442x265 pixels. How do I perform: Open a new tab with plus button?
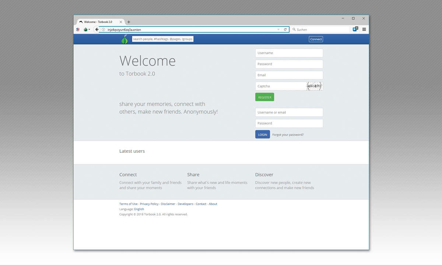[x=129, y=22]
